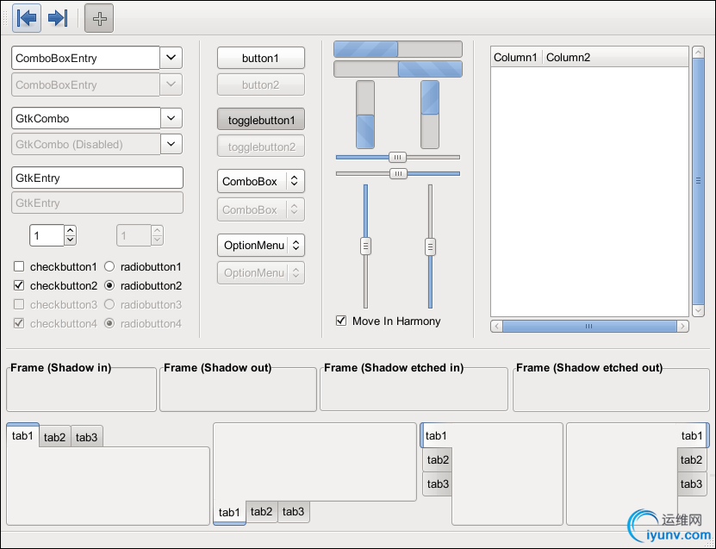Toggle Move In Harmony checkbox
Viewport: 716px width, 549px height.
tap(341, 321)
